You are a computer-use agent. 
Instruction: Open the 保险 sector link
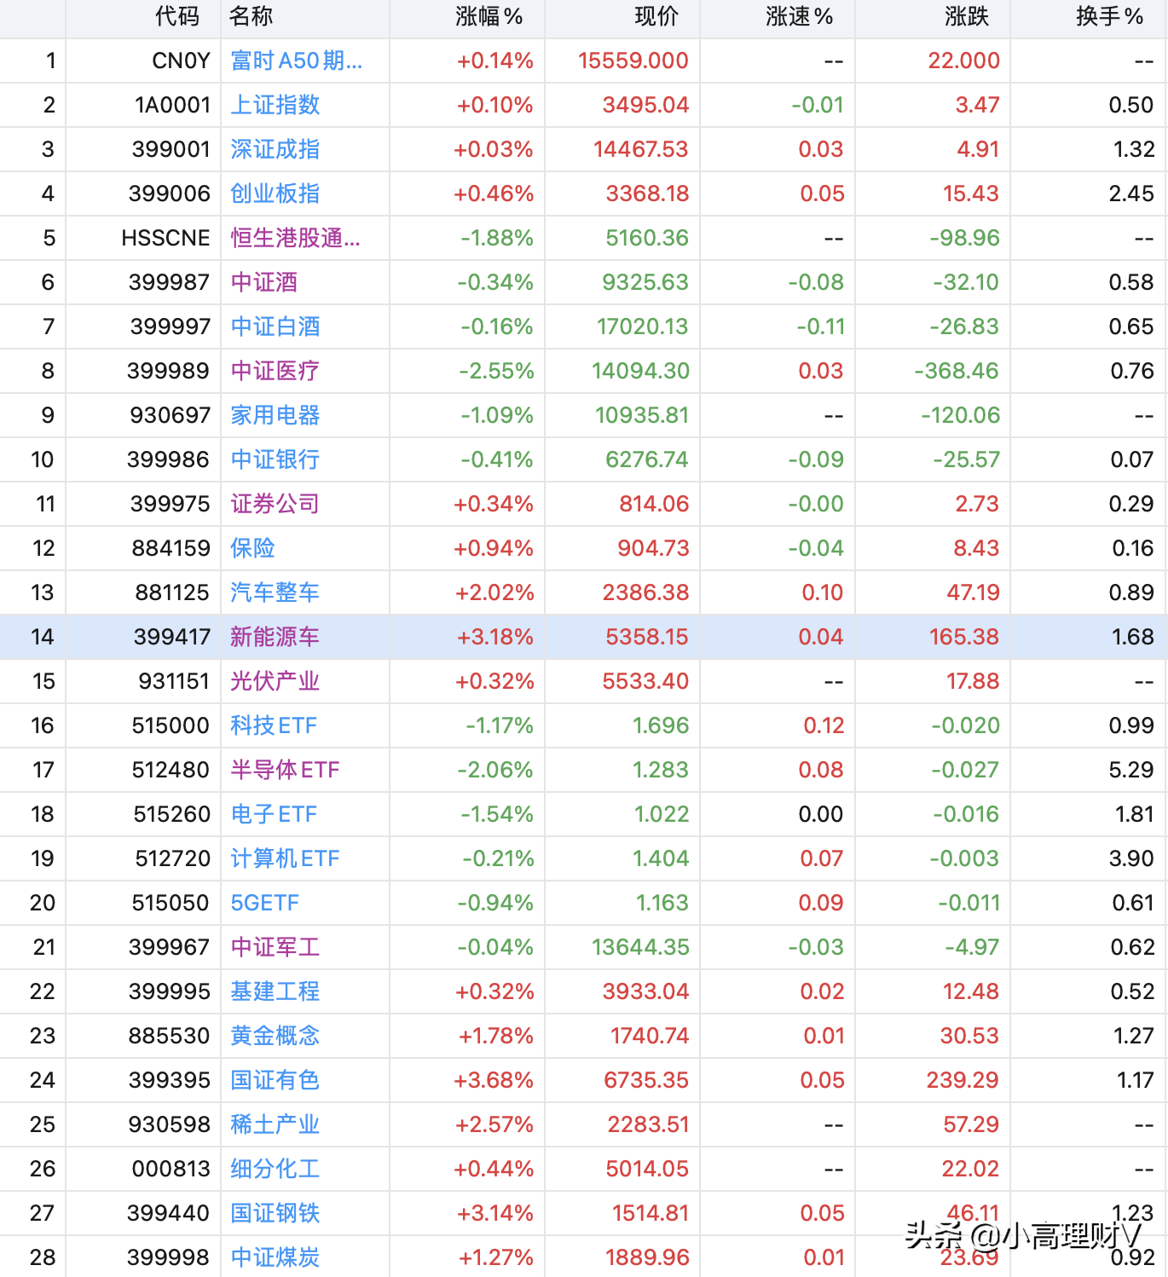coord(252,548)
